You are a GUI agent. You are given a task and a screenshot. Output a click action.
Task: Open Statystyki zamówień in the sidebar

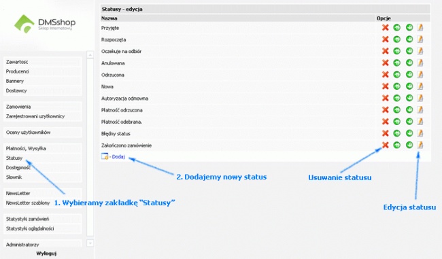click(28, 219)
